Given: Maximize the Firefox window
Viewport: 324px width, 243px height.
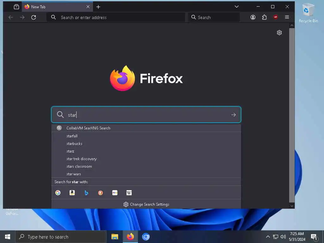Looking at the screenshot, I should [x=273, y=7].
